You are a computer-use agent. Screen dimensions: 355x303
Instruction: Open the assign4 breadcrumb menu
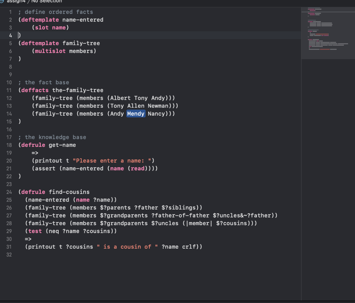click(16, 1)
